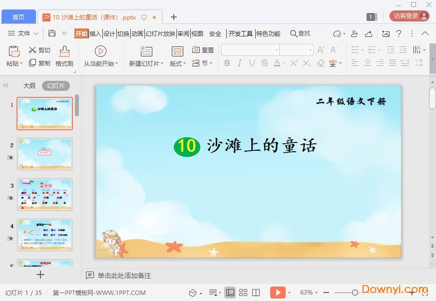Toggle underline text formatting

252,62
